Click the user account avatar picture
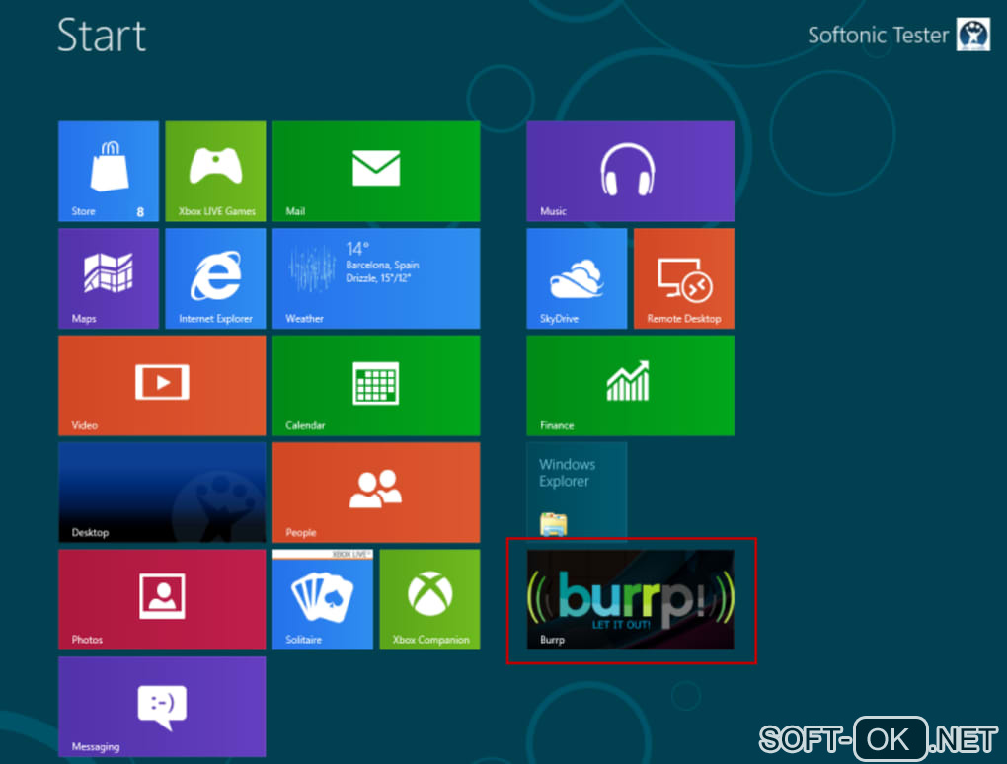This screenshot has width=1007, height=764. [x=973, y=34]
